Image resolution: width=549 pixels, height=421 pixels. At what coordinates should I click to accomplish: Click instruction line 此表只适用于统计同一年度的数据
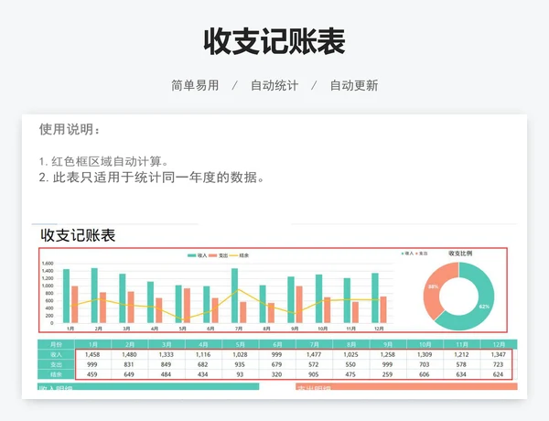pos(152,178)
